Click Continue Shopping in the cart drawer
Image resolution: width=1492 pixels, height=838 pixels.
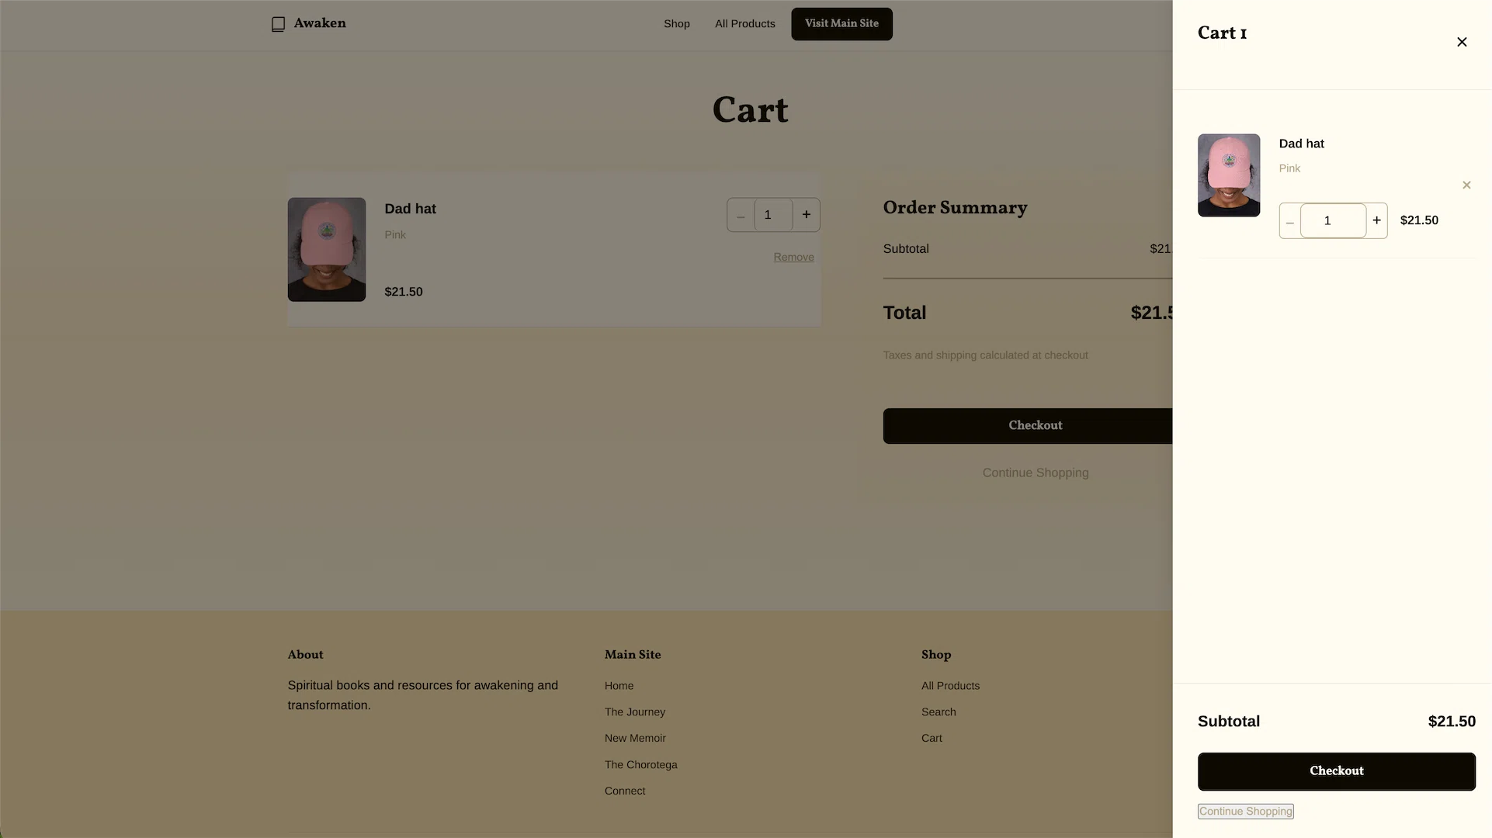click(1245, 811)
